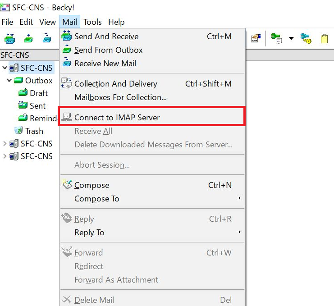334x306 pixels.
Task: Collapse the Outbox folder node
Action: 9,81
